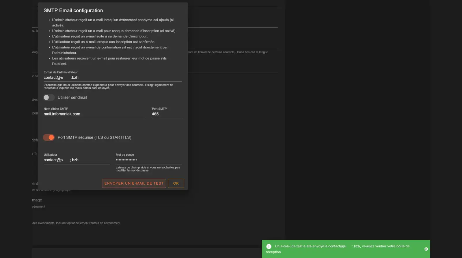The height and width of the screenshot is (258, 462).
Task: Click the 'Utiliser sendmail' label text
Action: (x=72, y=98)
